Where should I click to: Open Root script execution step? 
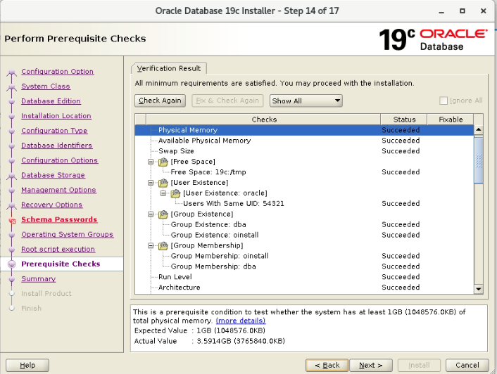tap(58, 249)
